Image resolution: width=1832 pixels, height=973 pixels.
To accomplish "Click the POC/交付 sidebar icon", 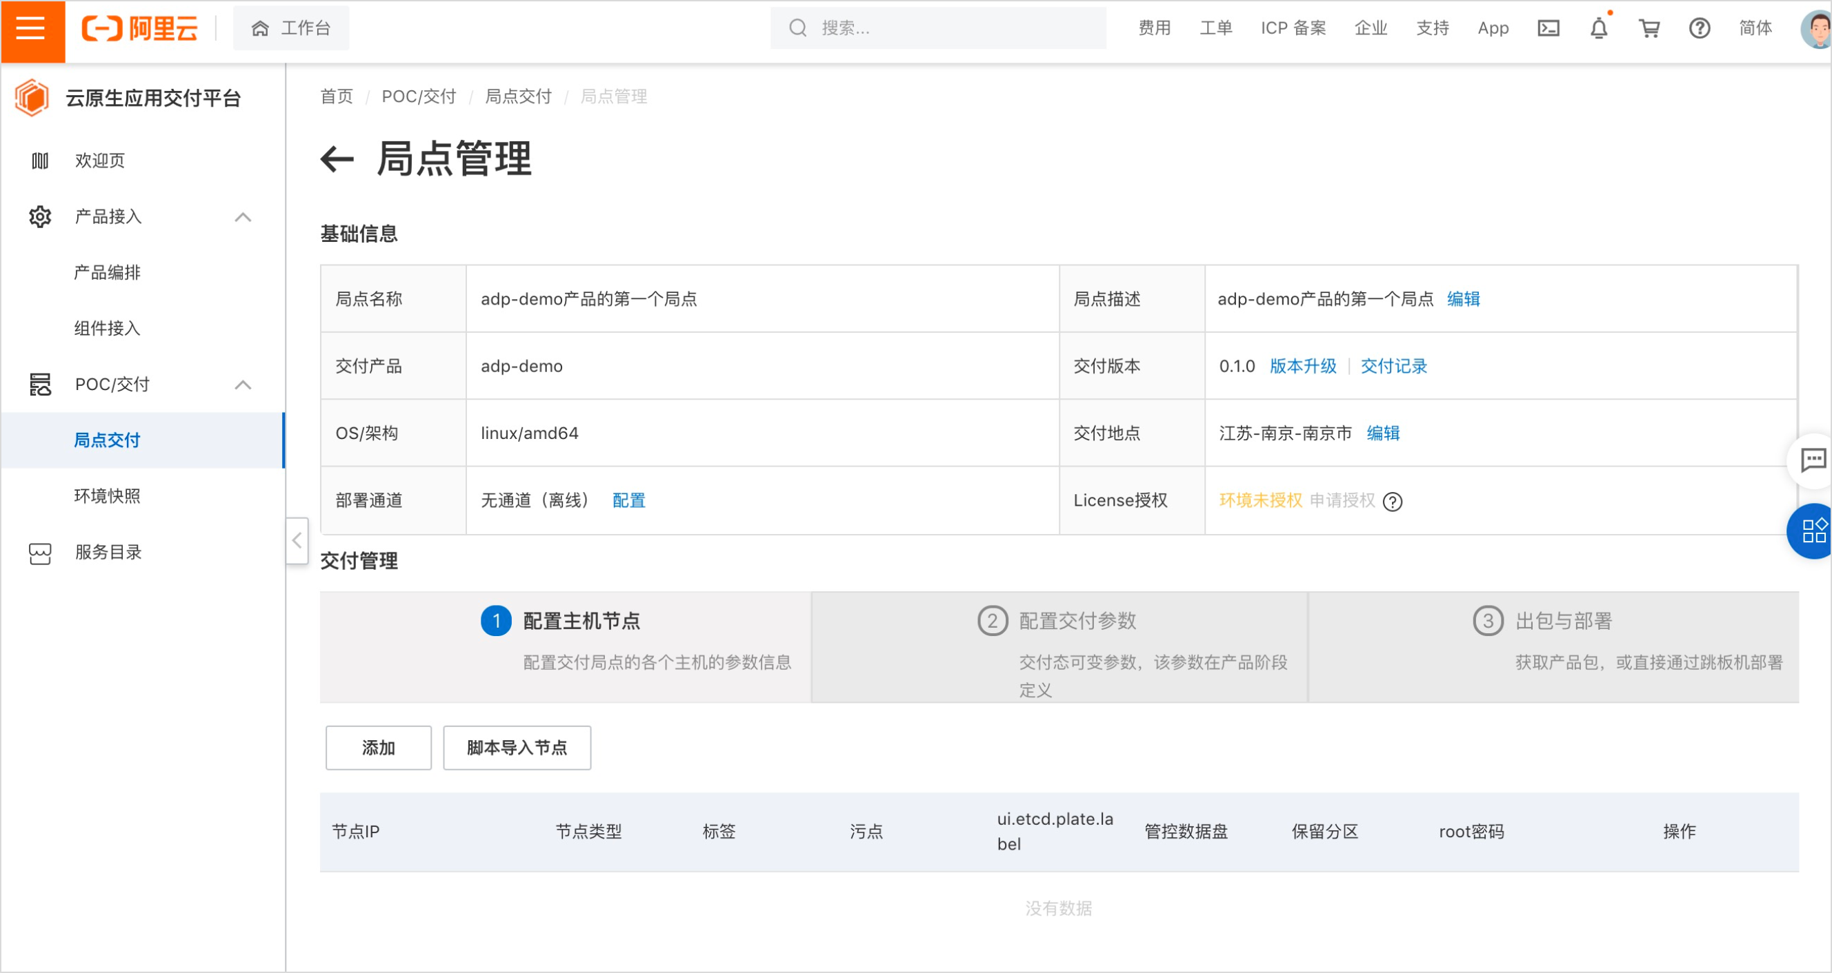I will (x=40, y=385).
